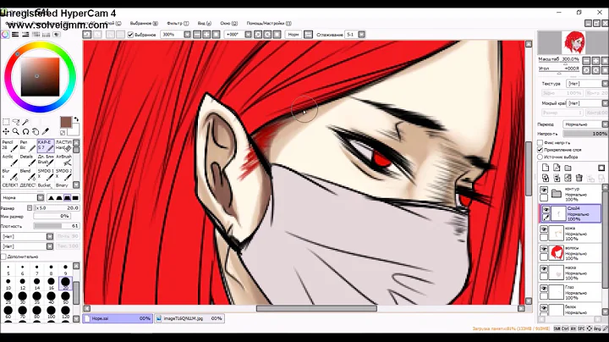Open the rotation angle dropdown
The image size is (609, 342).
pos(248,35)
